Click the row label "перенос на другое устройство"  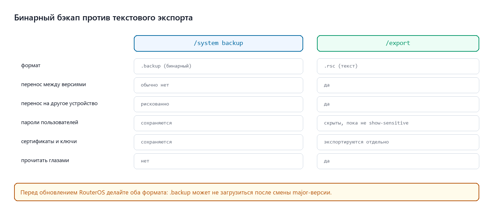click(60, 103)
